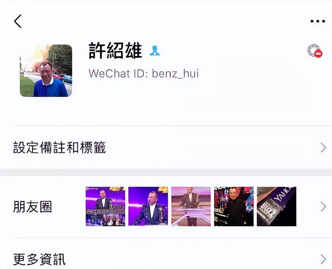
Task: Open 設定備註和標籤 settings row
Action: click(166, 147)
